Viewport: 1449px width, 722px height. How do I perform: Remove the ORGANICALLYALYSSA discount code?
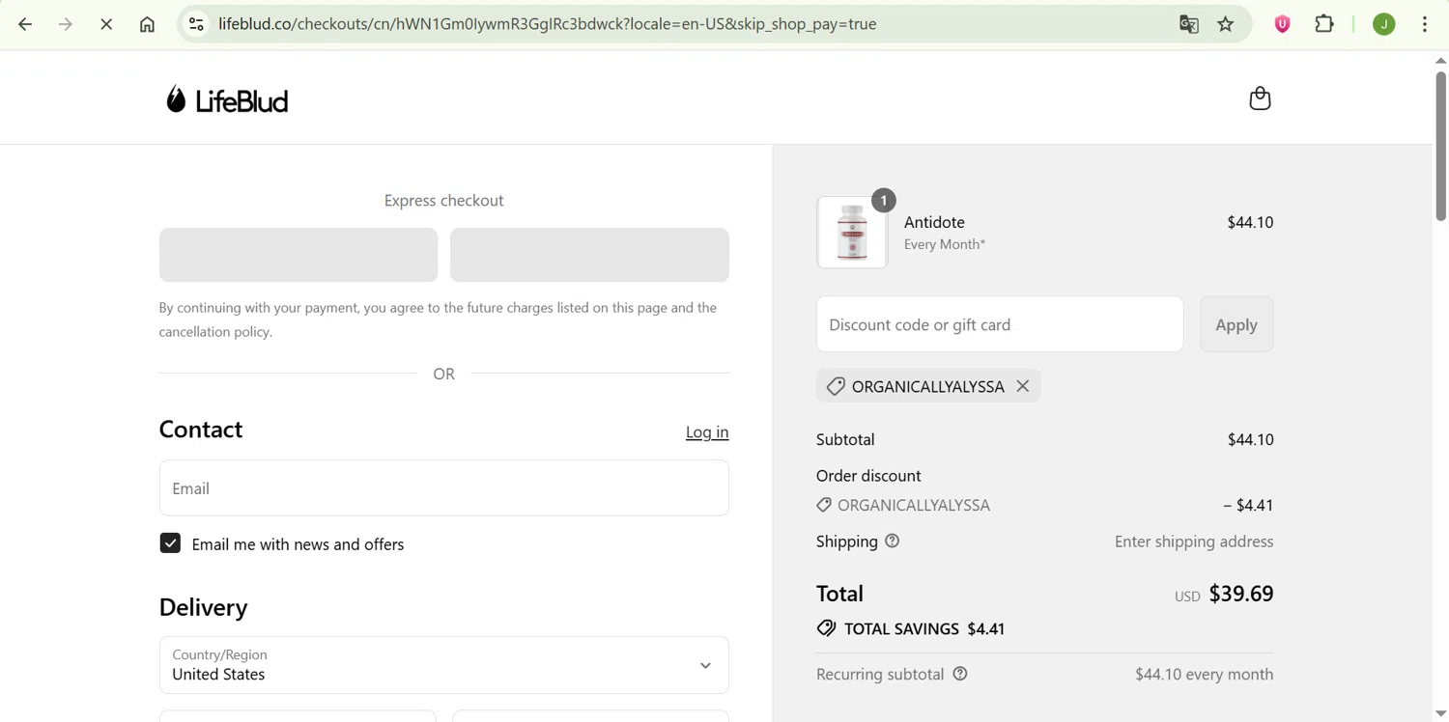point(1023,386)
